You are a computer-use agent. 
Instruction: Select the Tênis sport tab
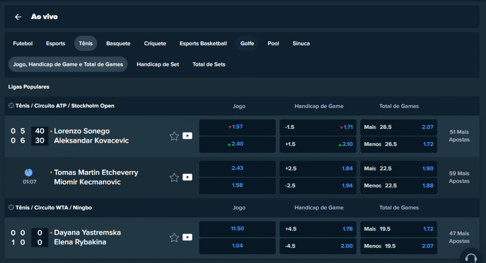[85, 43]
